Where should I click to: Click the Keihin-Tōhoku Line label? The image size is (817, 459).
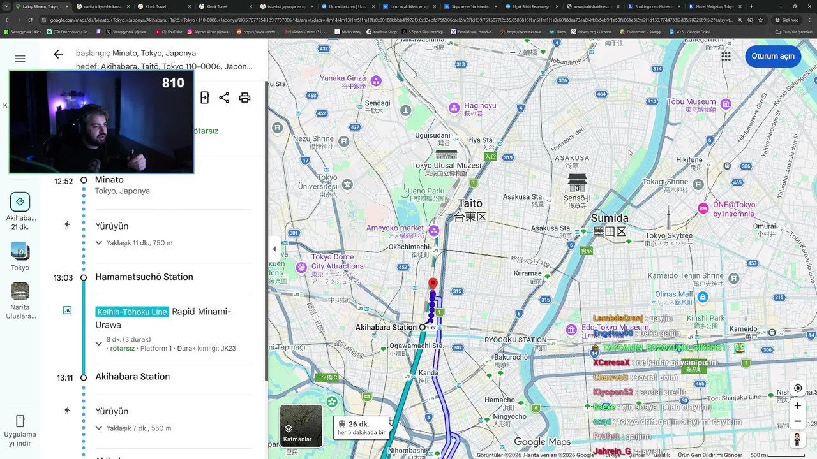132,312
